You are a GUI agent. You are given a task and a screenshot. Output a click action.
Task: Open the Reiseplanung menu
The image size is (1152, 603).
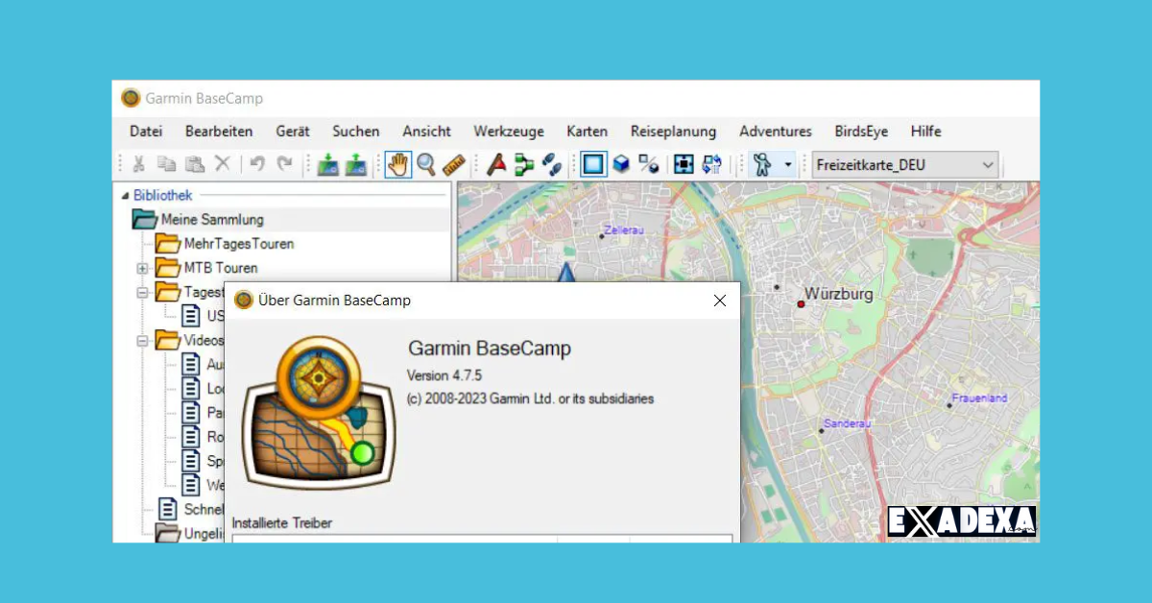pyautogui.click(x=673, y=132)
